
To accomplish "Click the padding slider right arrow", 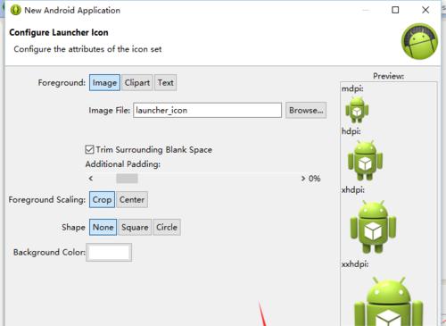I will click(303, 179).
